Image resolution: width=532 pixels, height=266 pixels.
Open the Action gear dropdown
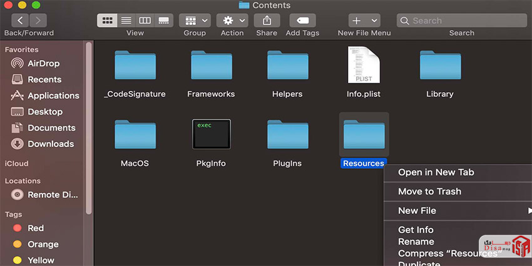click(232, 21)
